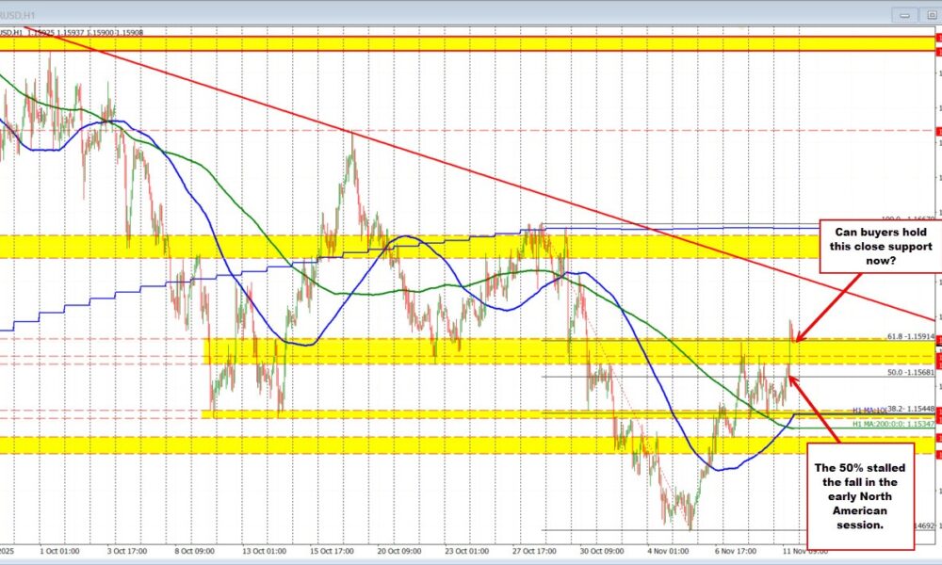Select the H1 MA:200 green label
The width and height of the screenshot is (942, 565).
pyautogui.click(x=893, y=425)
